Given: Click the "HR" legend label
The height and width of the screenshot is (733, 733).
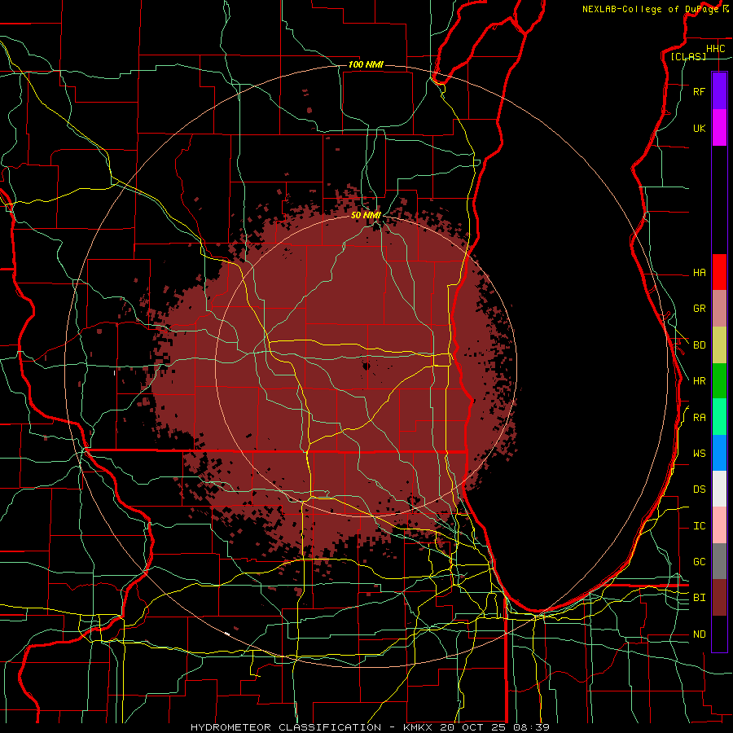Looking at the screenshot, I should [x=699, y=381].
